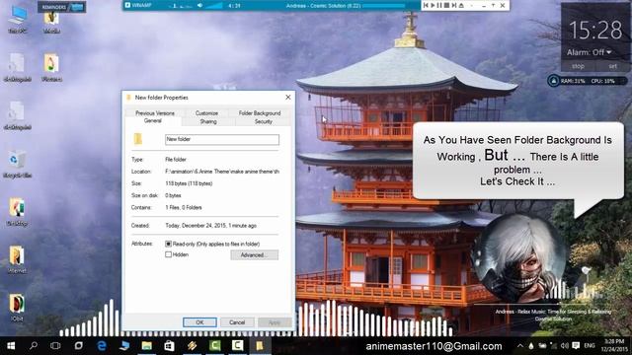
Task: Open This PC desktop icon
Action: tap(18, 19)
